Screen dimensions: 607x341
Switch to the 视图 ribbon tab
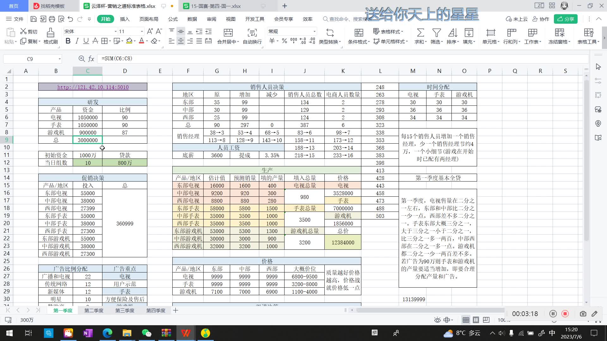pos(231,19)
